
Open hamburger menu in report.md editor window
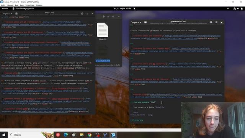pos(87,14)
